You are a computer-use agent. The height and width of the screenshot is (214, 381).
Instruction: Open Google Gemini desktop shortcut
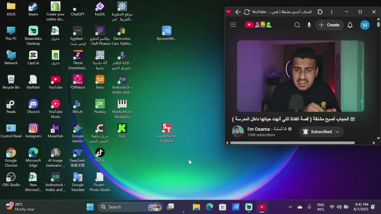pyautogui.click(x=78, y=133)
